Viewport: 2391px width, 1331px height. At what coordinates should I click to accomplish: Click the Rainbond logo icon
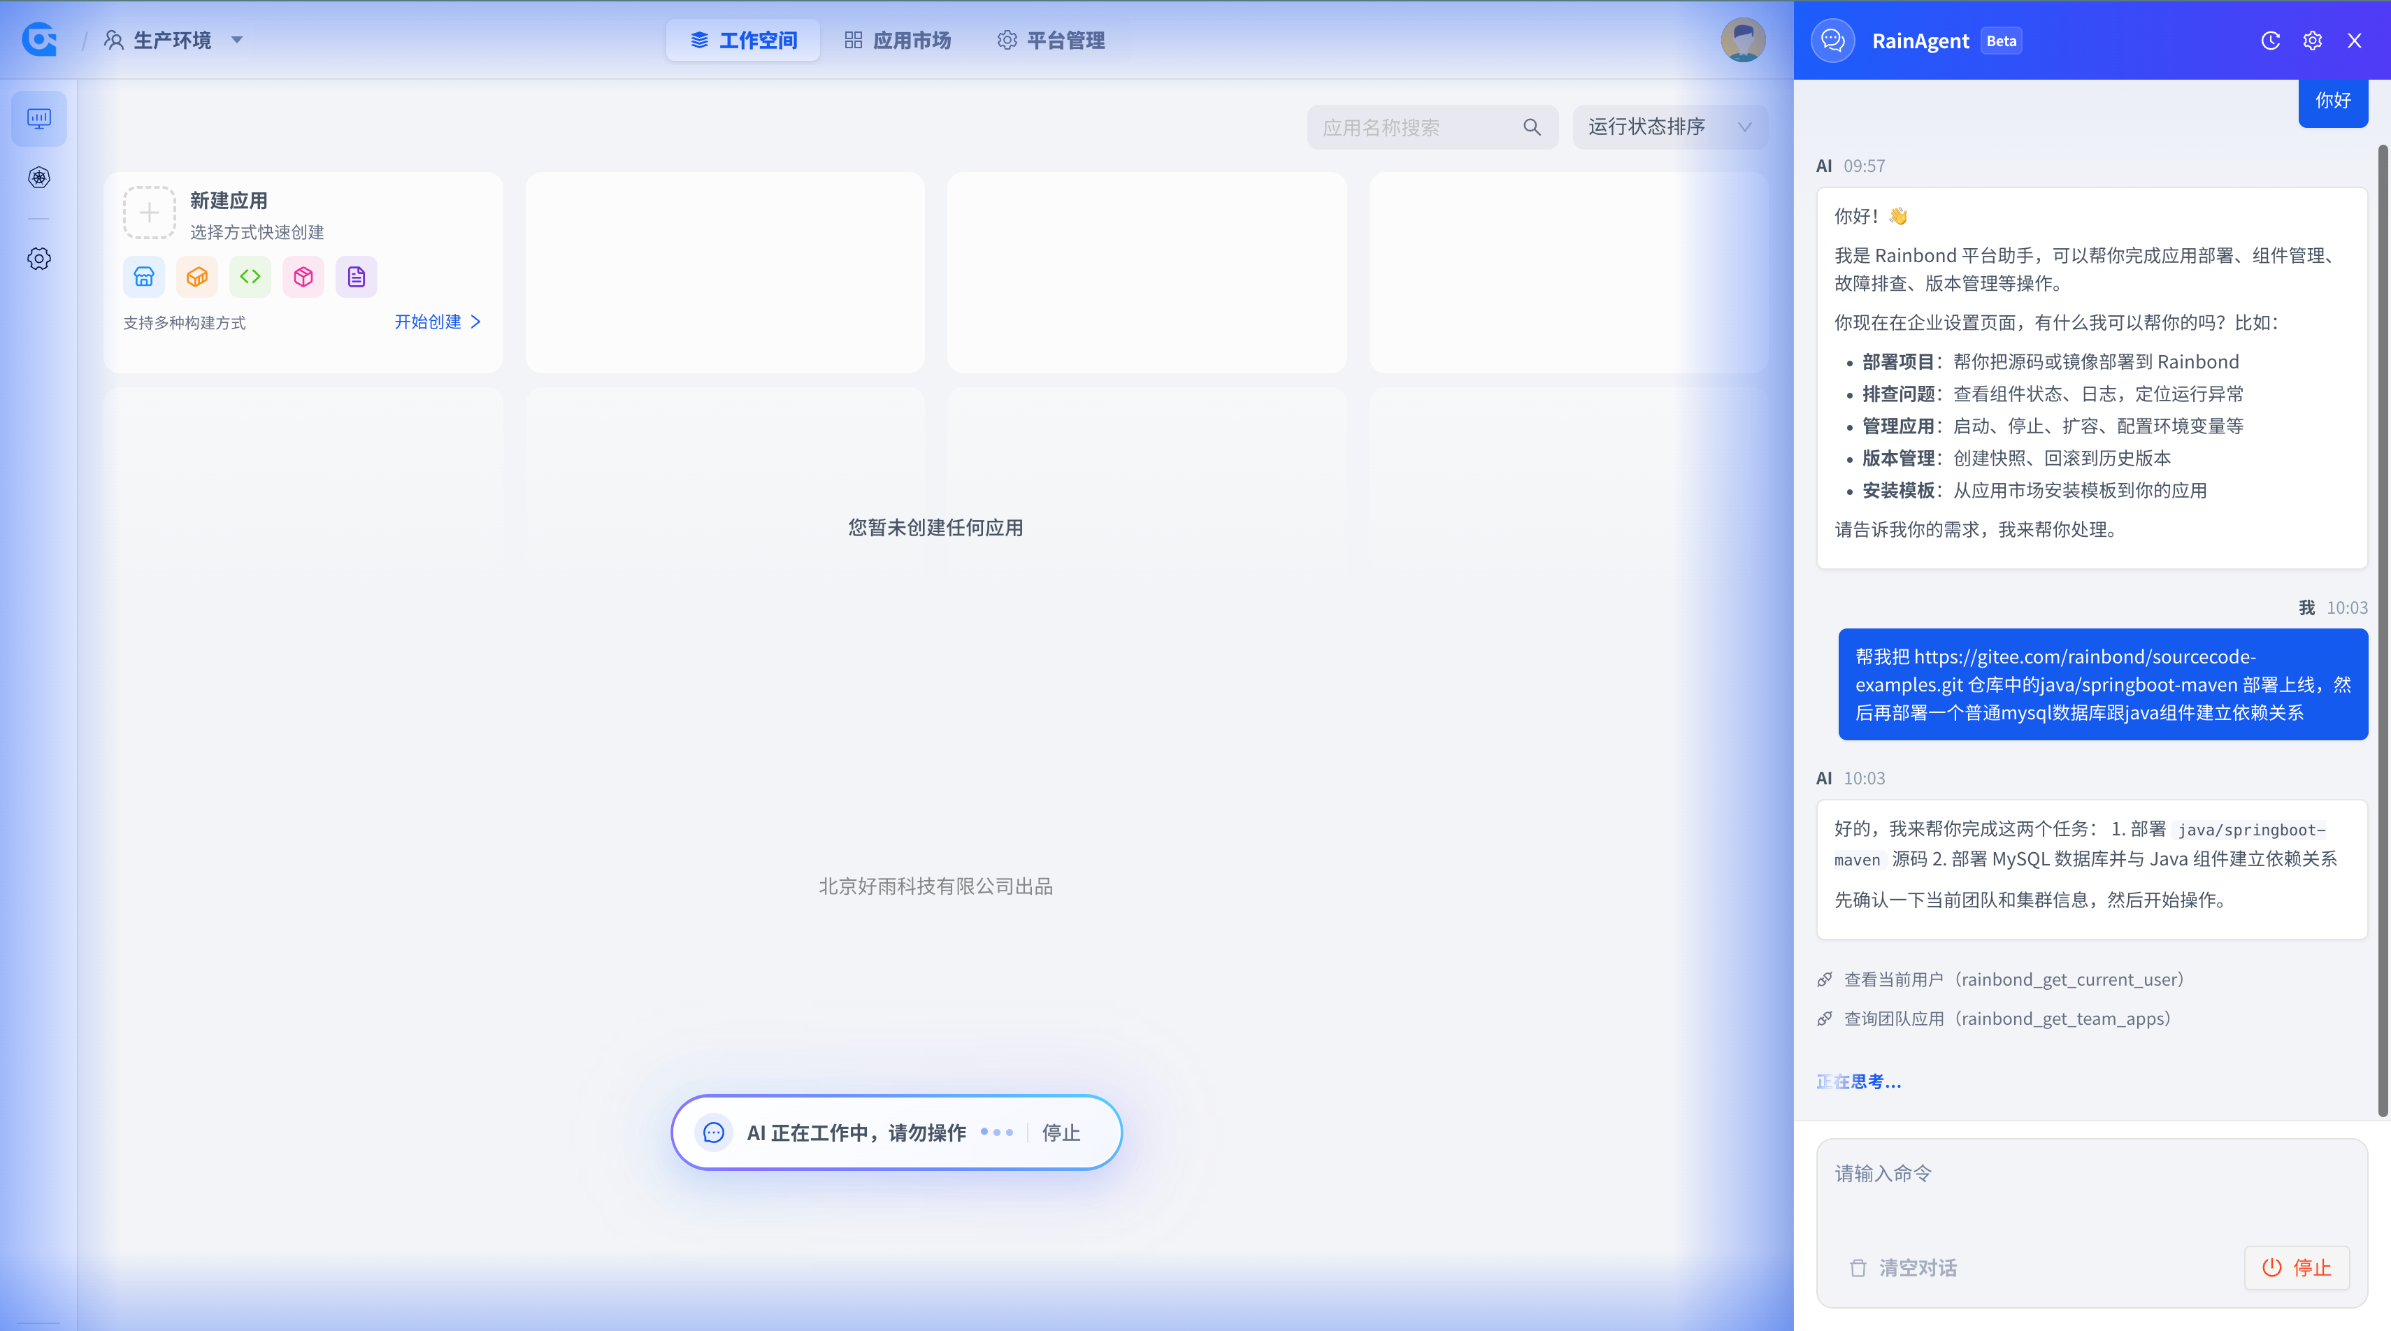point(39,40)
